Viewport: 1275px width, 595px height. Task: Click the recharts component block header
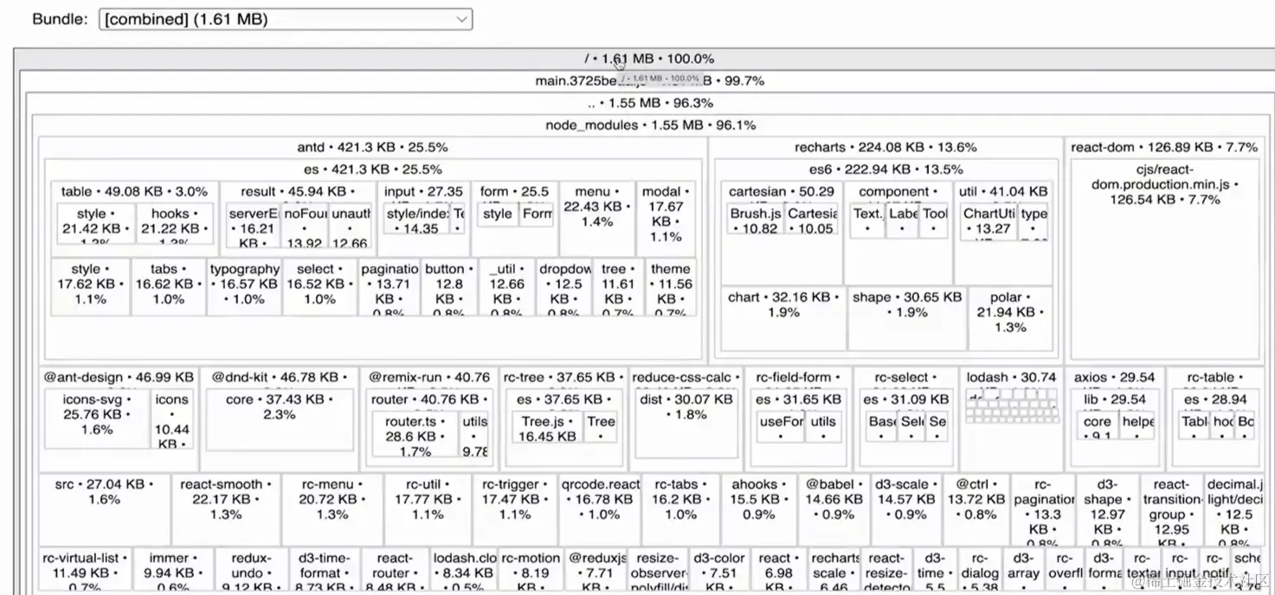click(x=899, y=192)
